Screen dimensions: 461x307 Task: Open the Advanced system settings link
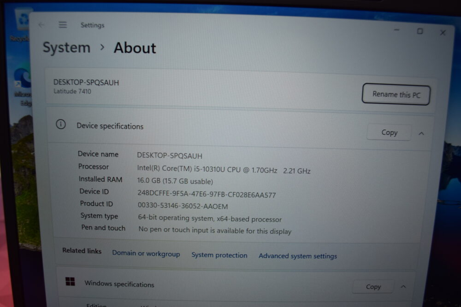(x=298, y=256)
